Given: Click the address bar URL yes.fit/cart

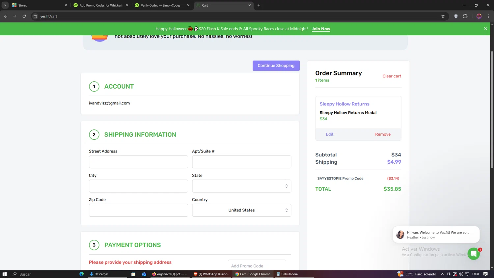Looking at the screenshot, I should coord(48,16).
